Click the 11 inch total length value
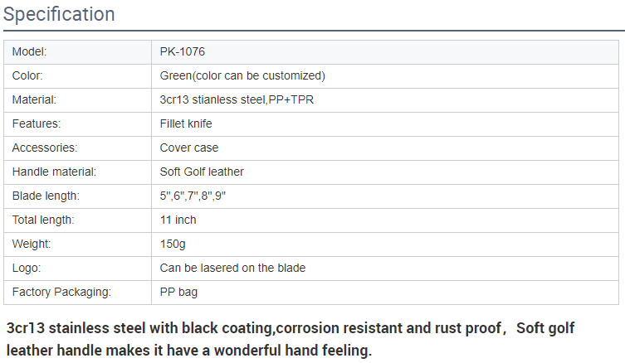 tap(178, 220)
